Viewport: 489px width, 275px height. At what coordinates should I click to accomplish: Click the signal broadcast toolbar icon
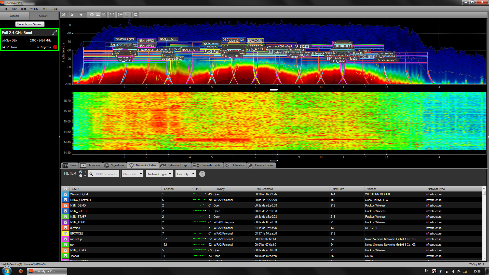pyautogui.click(x=120, y=15)
